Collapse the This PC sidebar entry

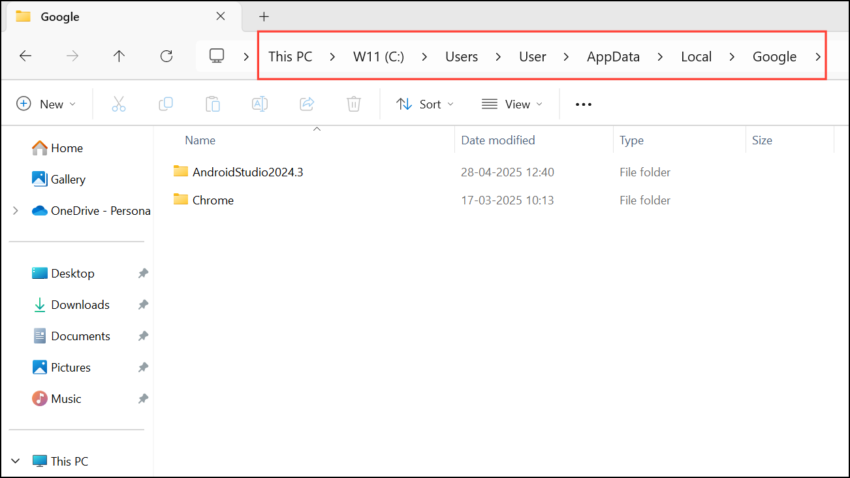point(15,460)
